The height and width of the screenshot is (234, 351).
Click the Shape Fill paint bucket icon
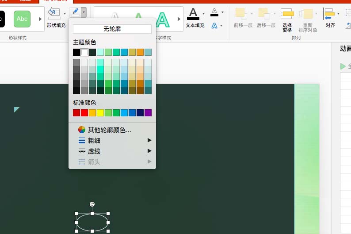click(x=54, y=13)
